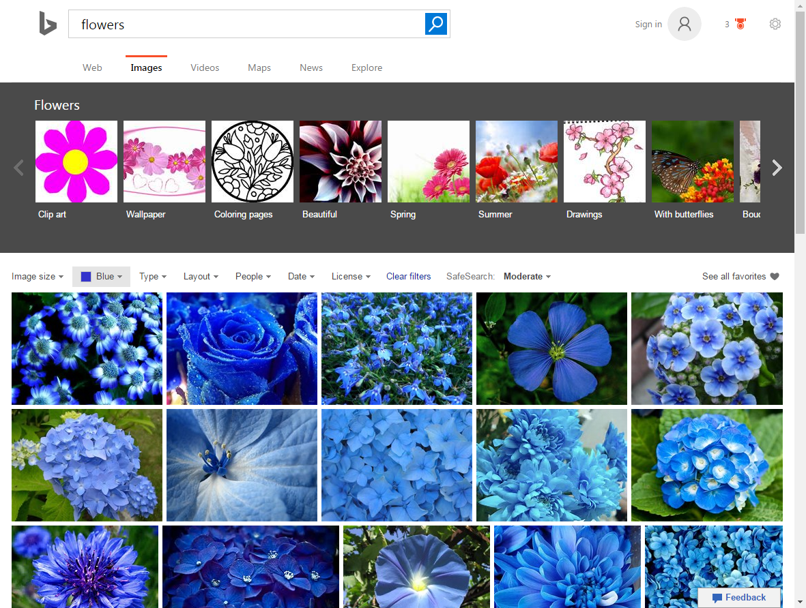This screenshot has width=806, height=608.
Task: Expand the License filter options
Action: click(x=349, y=276)
